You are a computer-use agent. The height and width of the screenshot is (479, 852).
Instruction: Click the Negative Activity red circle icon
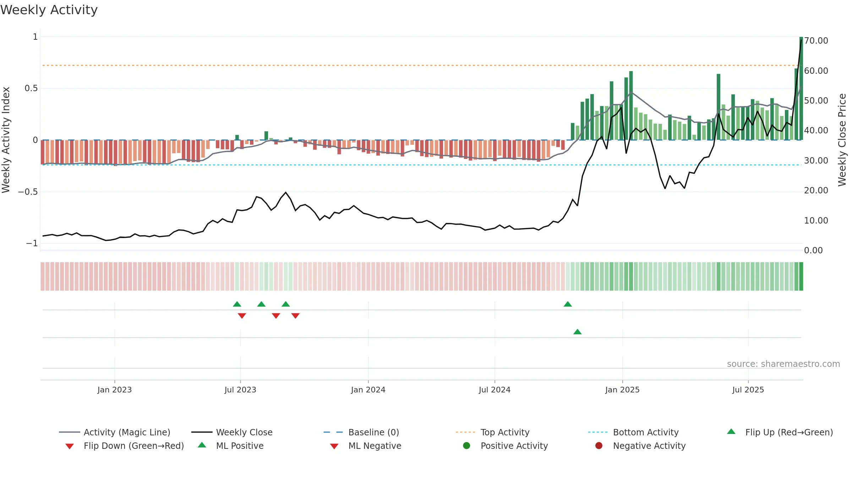click(599, 446)
